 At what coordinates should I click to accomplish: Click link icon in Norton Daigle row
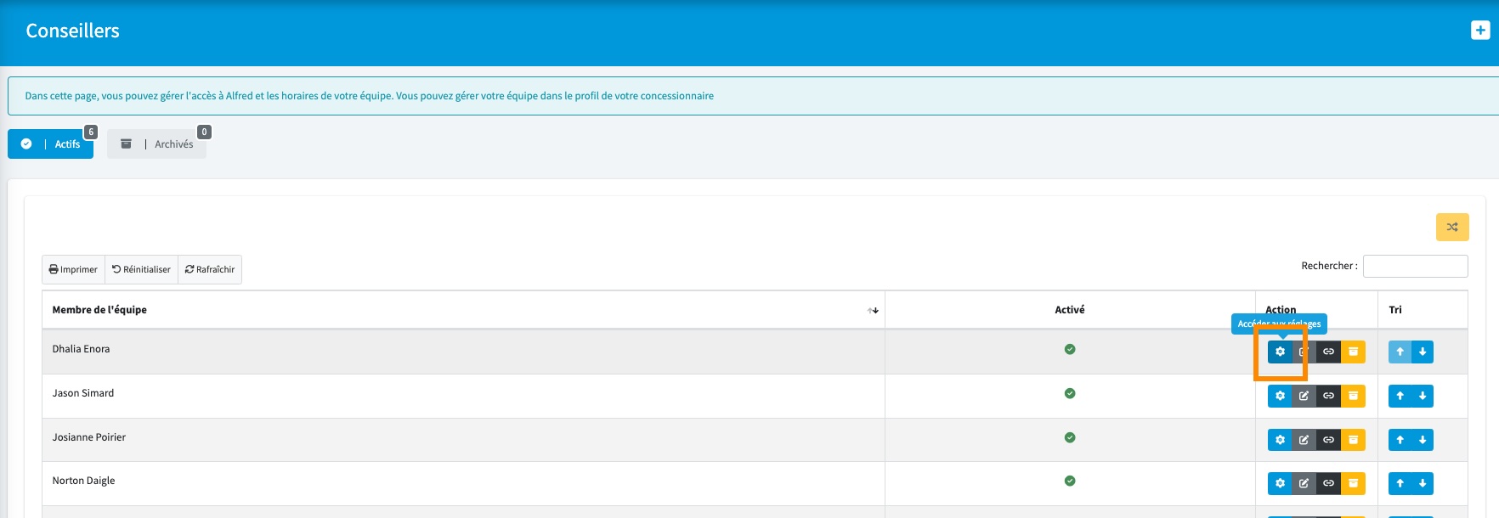point(1328,483)
